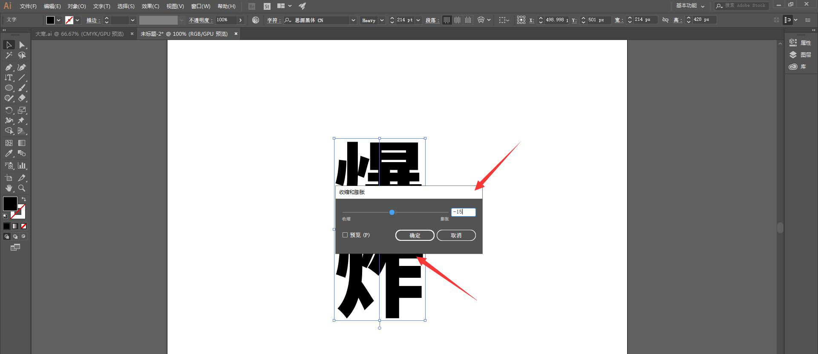Open the fill color dropdown in control bar
This screenshot has width=818, height=354.
click(59, 20)
